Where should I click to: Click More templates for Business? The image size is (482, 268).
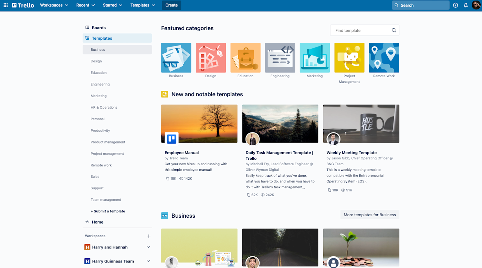pos(370,215)
